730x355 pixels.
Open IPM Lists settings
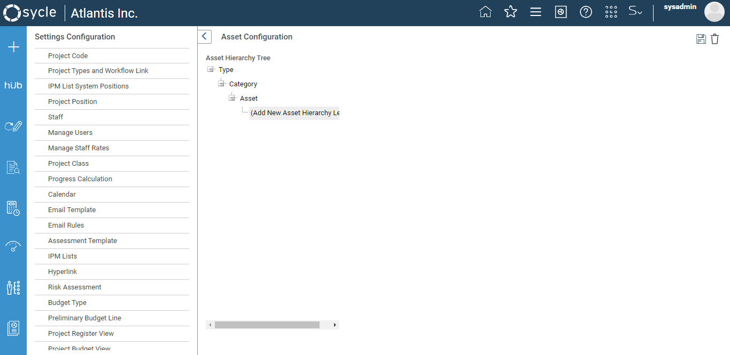[112, 256]
